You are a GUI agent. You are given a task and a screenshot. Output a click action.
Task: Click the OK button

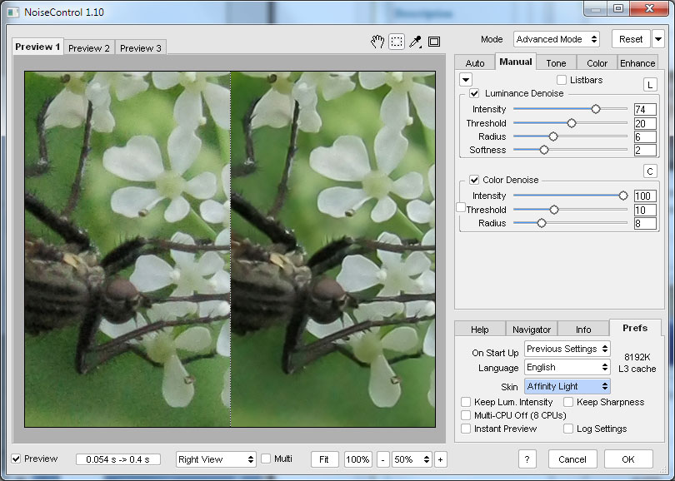tap(628, 459)
